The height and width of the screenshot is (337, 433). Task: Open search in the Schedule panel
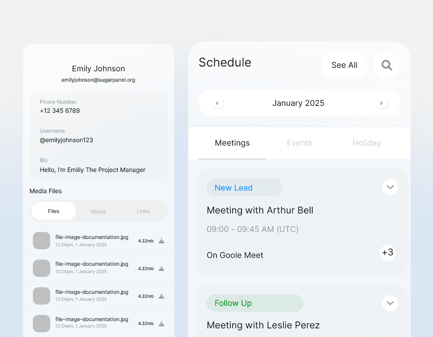click(x=387, y=65)
